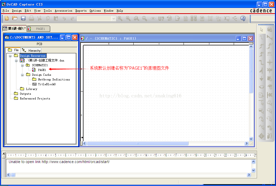The width and height of the screenshot is (276, 186).
Task: Click the Zoom In magnifier icon
Action: (120, 18)
